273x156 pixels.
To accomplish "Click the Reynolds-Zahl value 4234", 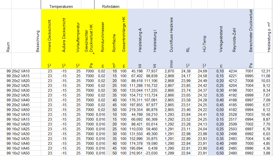I will tap(231, 71).
